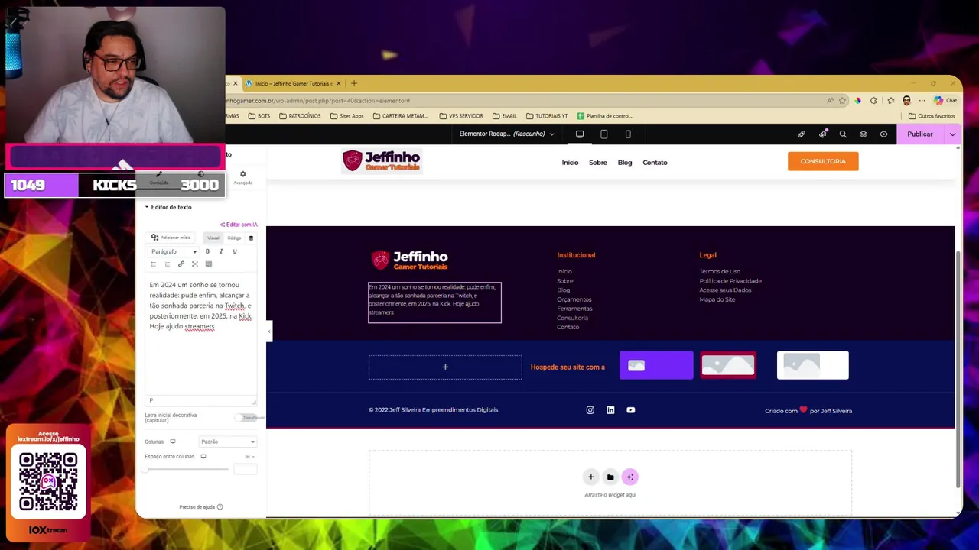Apply italic formatting in text editor
Screen dimensions: 979x550
221,251
